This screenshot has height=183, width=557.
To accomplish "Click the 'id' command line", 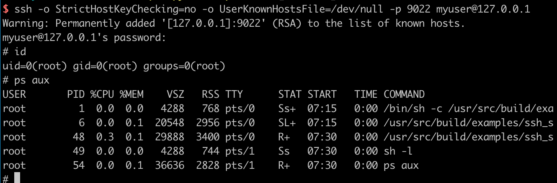I will 14,52.
